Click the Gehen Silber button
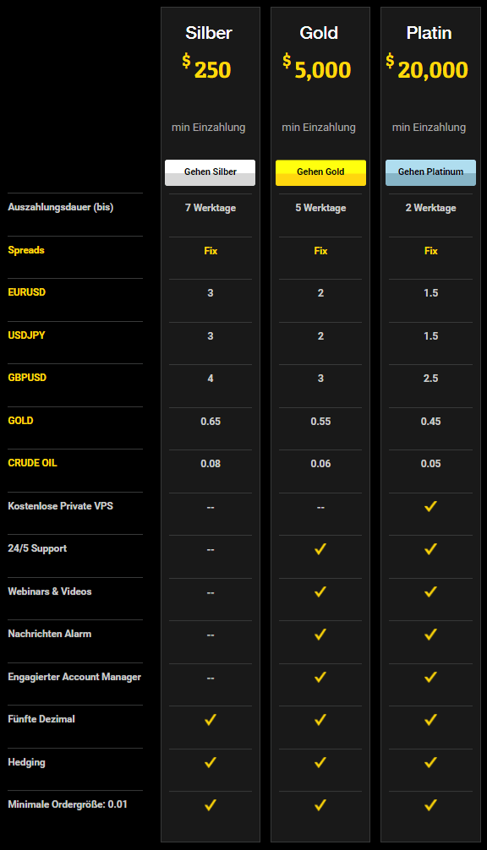This screenshot has width=487, height=850. [x=210, y=172]
